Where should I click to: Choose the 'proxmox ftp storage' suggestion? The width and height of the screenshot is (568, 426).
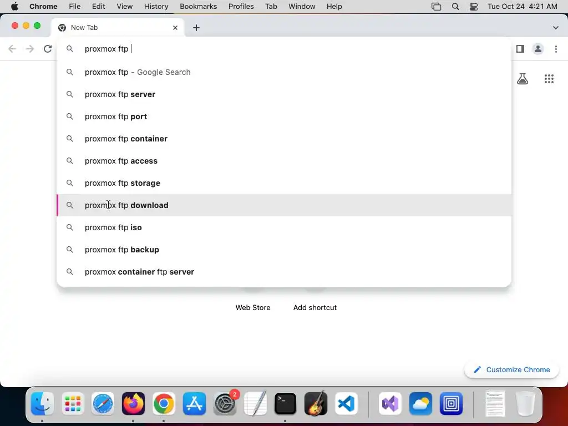tap(284, 183)
